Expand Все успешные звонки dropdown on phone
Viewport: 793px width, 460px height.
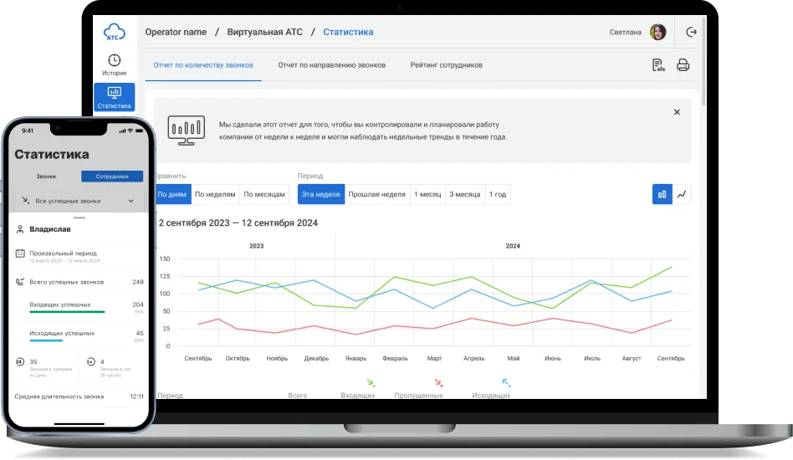[x=79, y=201]
